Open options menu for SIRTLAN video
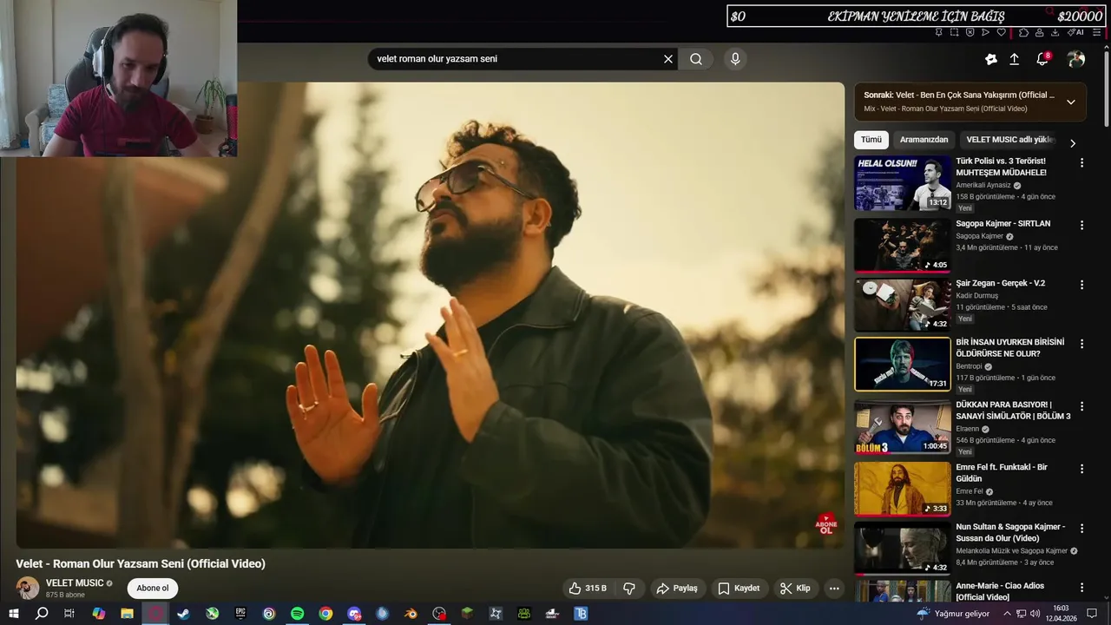This screenshot has height=625, width=1111. pos(1081,225)
